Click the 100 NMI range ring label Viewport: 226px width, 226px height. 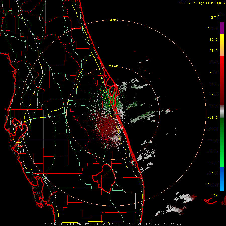point(113,20)
